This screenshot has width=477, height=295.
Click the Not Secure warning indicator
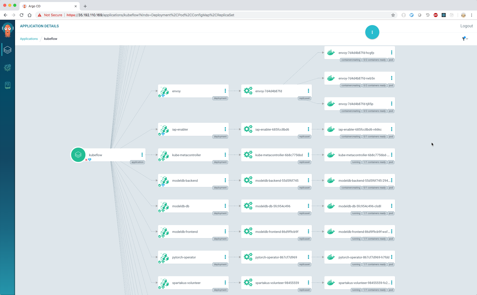(50, 15)
